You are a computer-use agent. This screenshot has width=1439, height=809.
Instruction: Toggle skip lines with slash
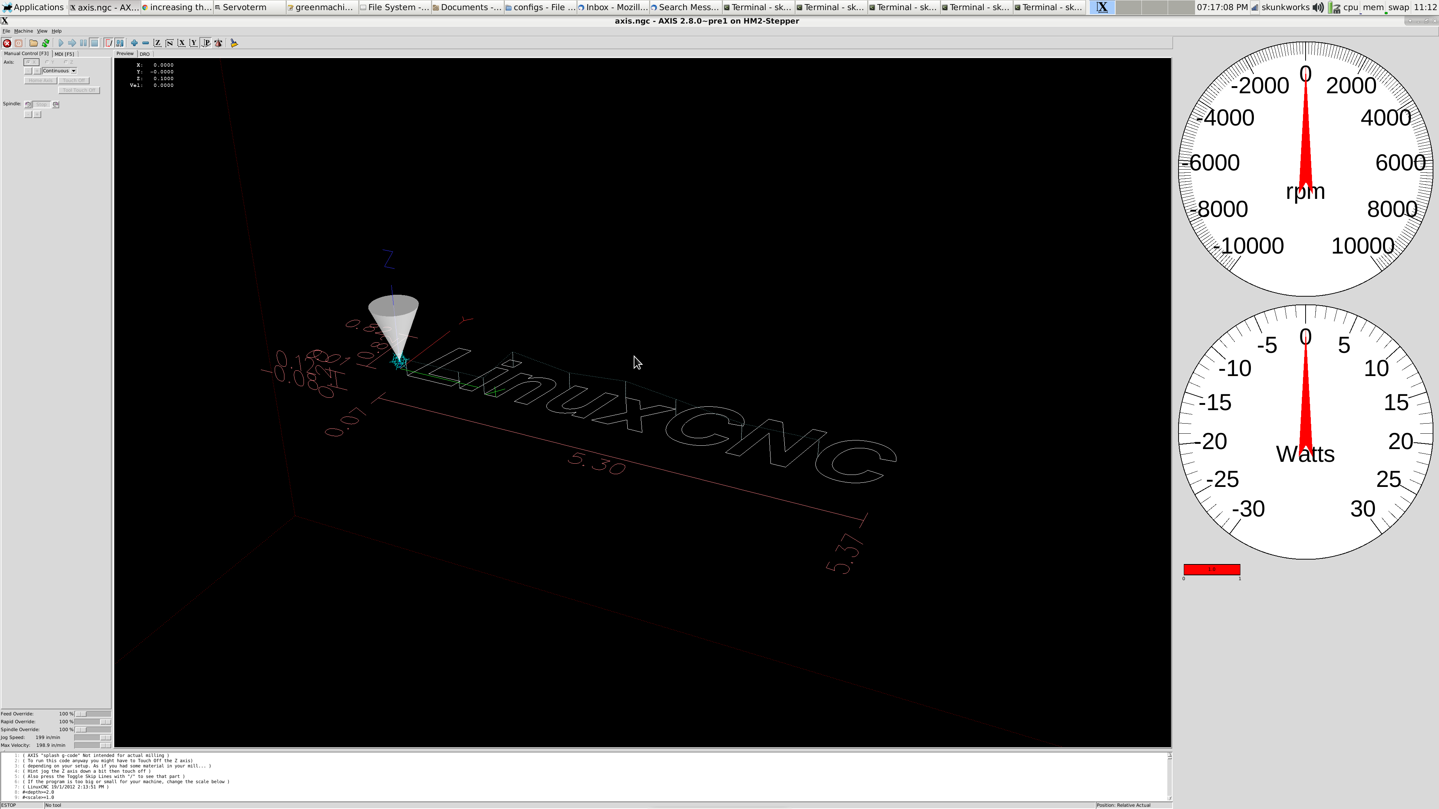[108, 43]
